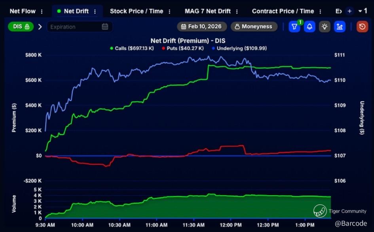Open Stock Price / Time tab options menu

coord(169,11)
